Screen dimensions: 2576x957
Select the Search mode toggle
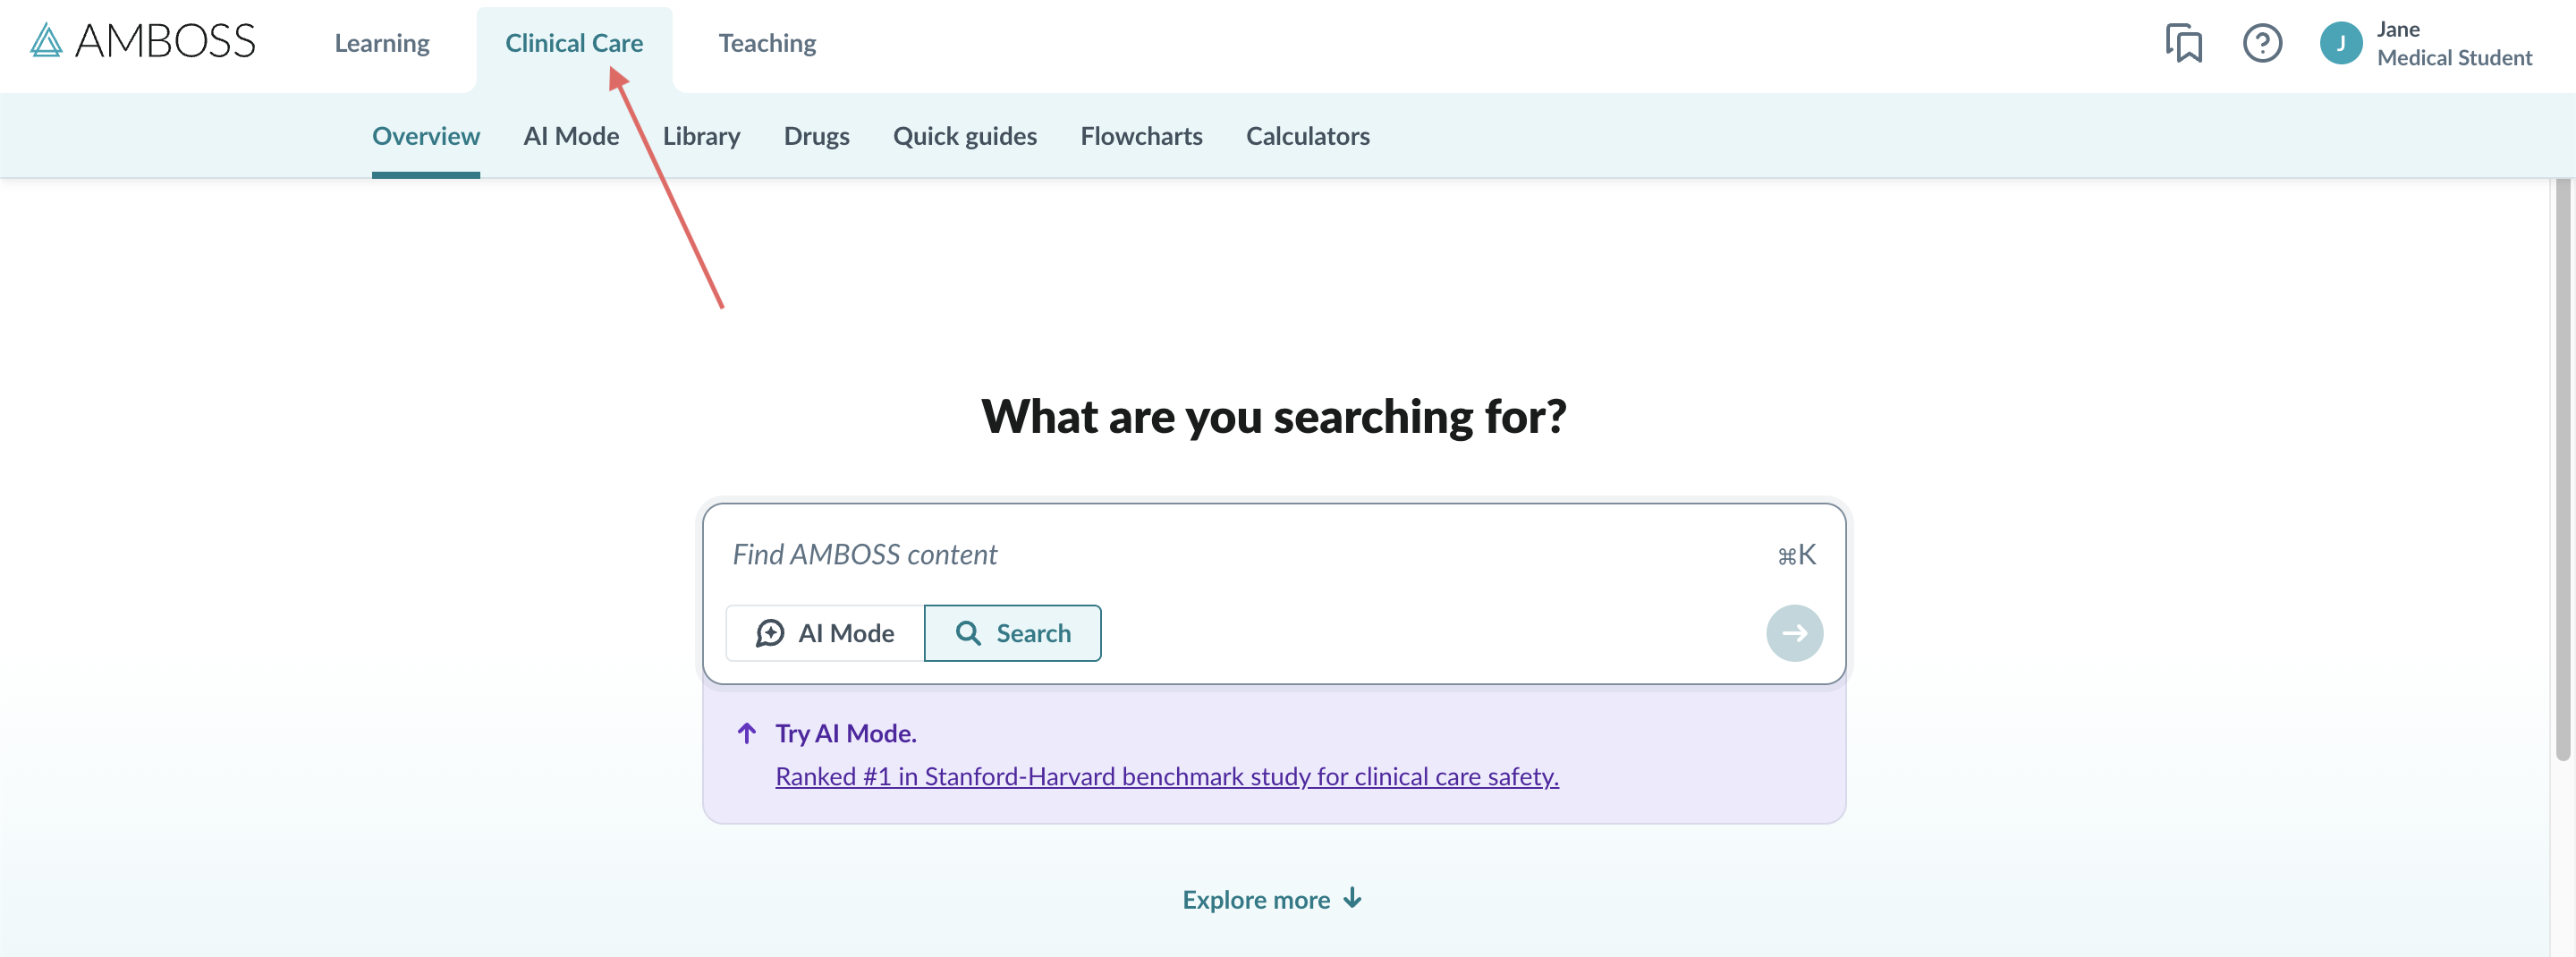point(1012,633)
